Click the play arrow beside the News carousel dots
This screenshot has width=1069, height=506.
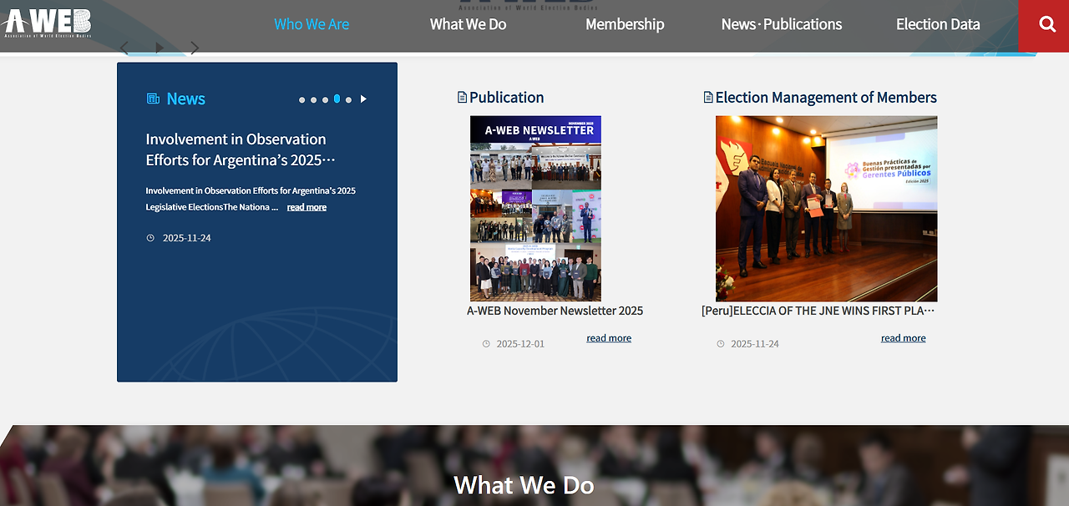pos(363,99)
